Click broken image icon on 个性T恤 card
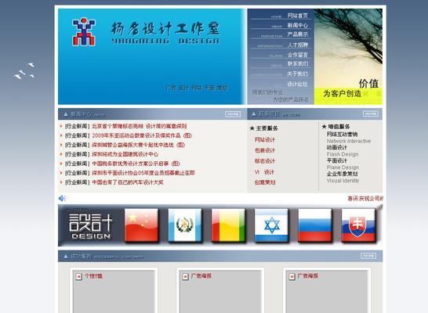This screenshot has height=313, width=428. tap(78, 276)
